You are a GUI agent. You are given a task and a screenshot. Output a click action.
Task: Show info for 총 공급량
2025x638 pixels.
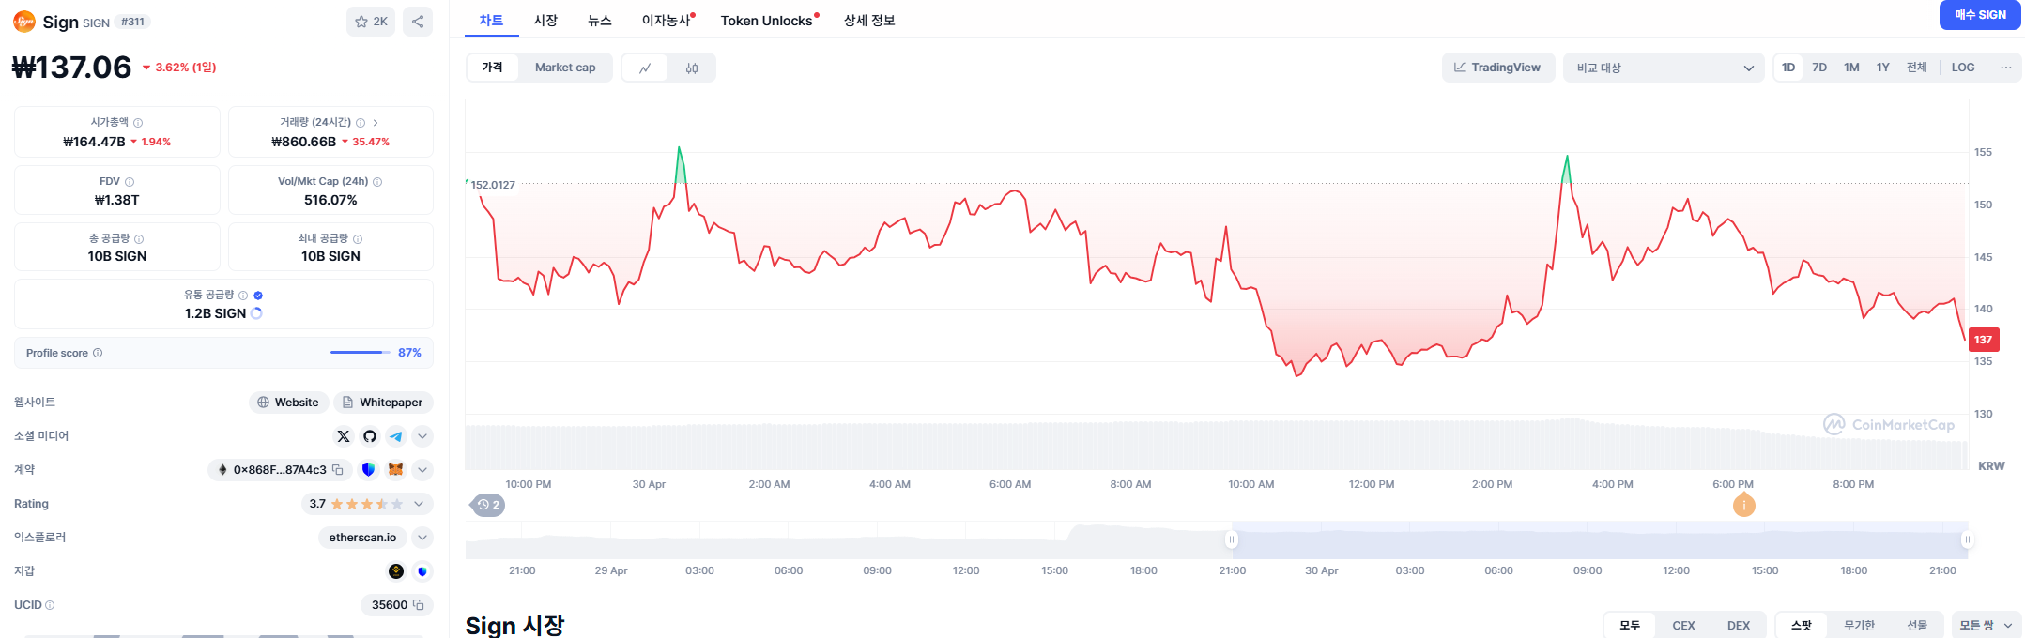(x=139, y=239)
